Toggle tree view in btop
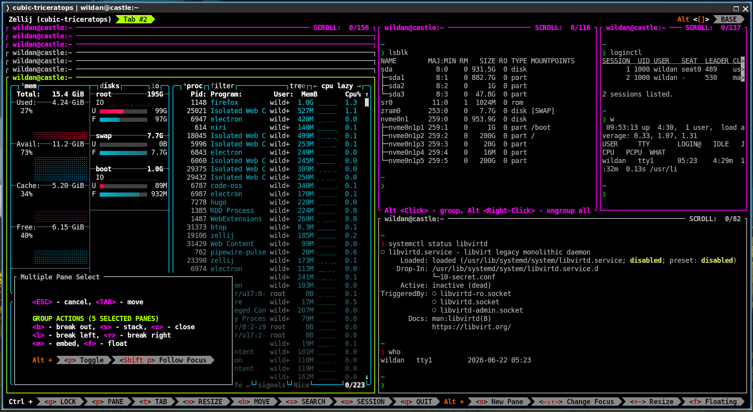This screenshot has height=412, width=753. pos(298,86)
